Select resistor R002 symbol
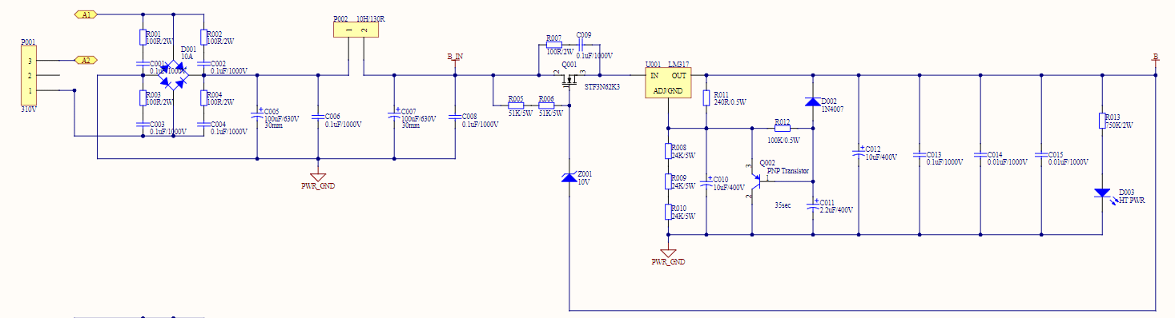The width and height of the screenshot is (1175, 318). pos(203,37)
